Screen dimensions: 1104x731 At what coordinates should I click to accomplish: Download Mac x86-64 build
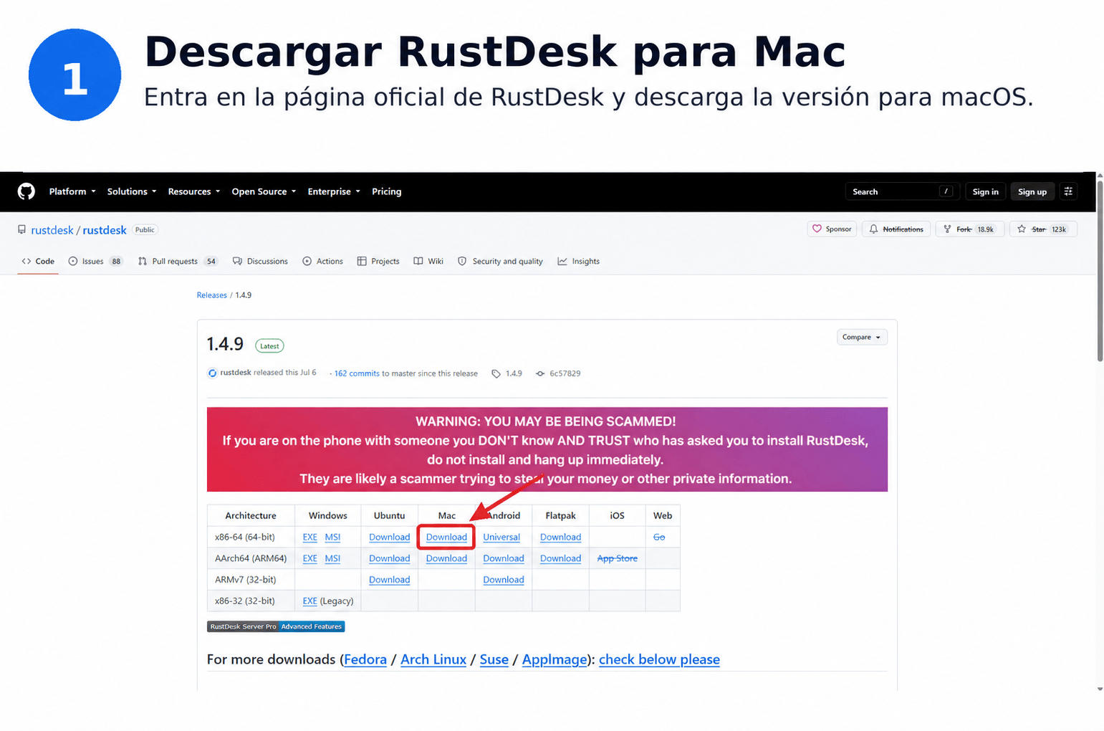click(x=446, y=537)
